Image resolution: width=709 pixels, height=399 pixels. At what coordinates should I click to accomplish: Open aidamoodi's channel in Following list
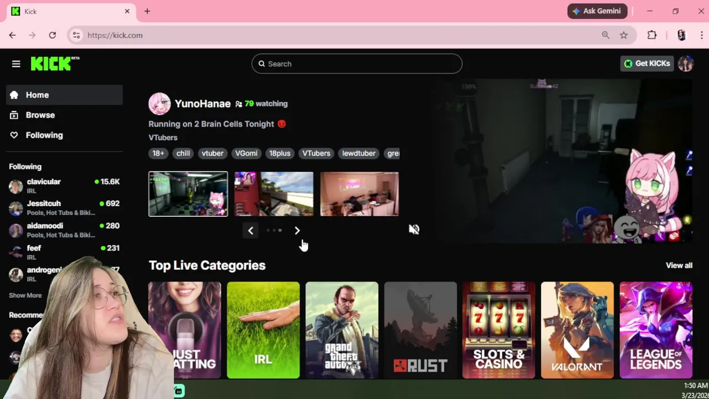[64, 230]
